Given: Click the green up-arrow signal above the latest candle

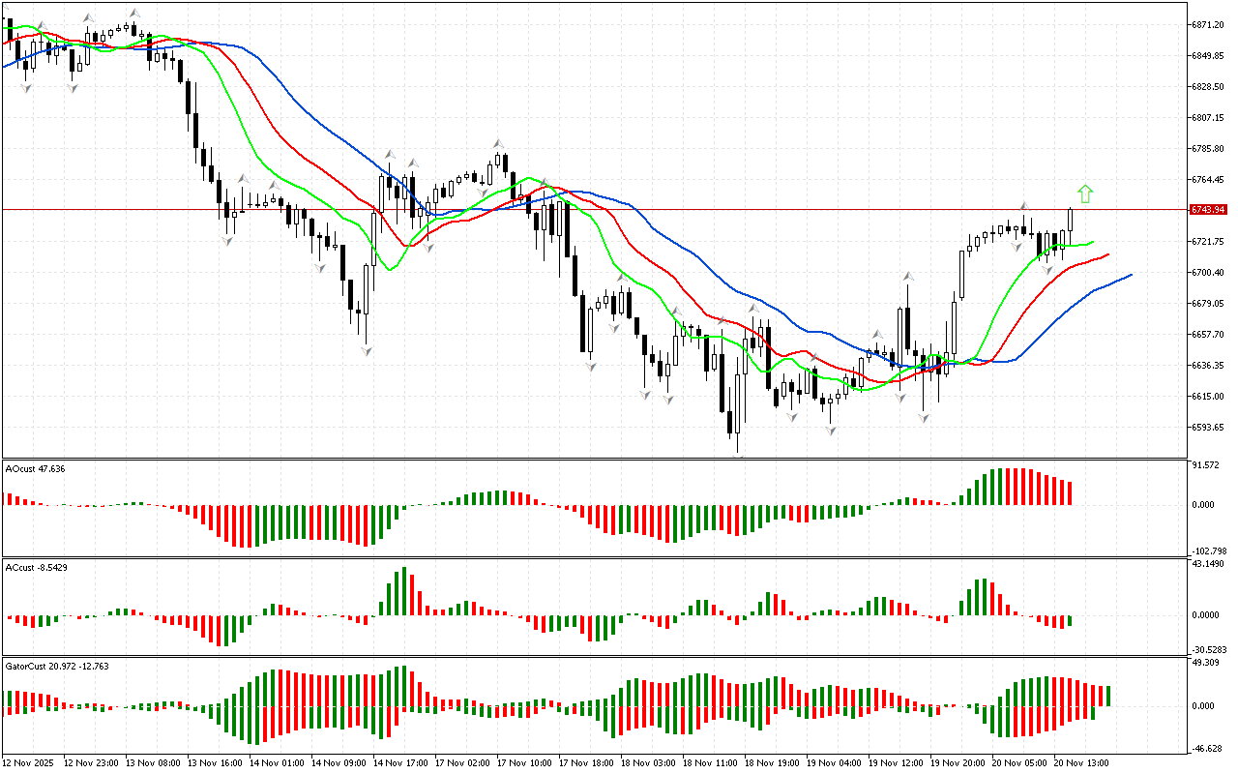Looking at the screenshot, I should point(1085,193).
